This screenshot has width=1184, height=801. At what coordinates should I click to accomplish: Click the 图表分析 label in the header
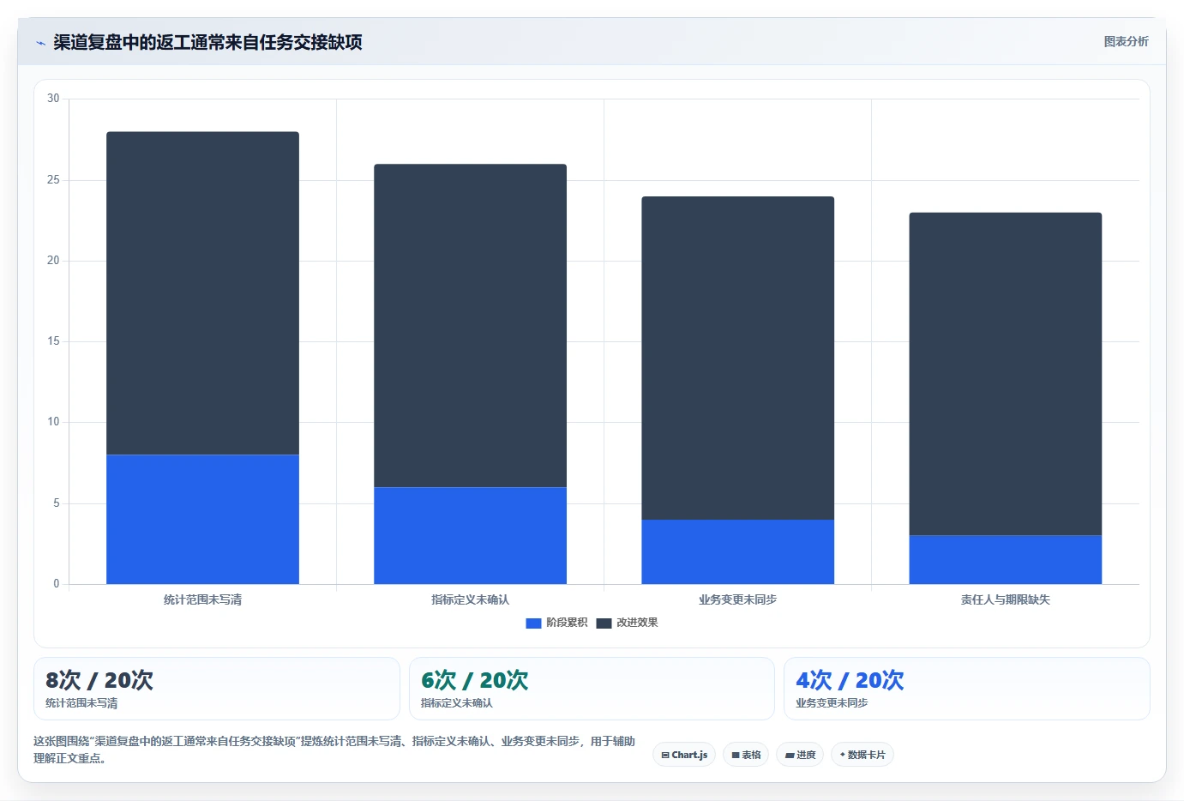[1126, 41]
